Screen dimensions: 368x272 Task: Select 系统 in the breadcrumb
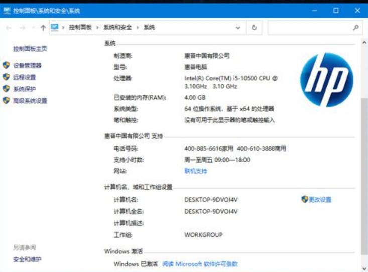149,27
